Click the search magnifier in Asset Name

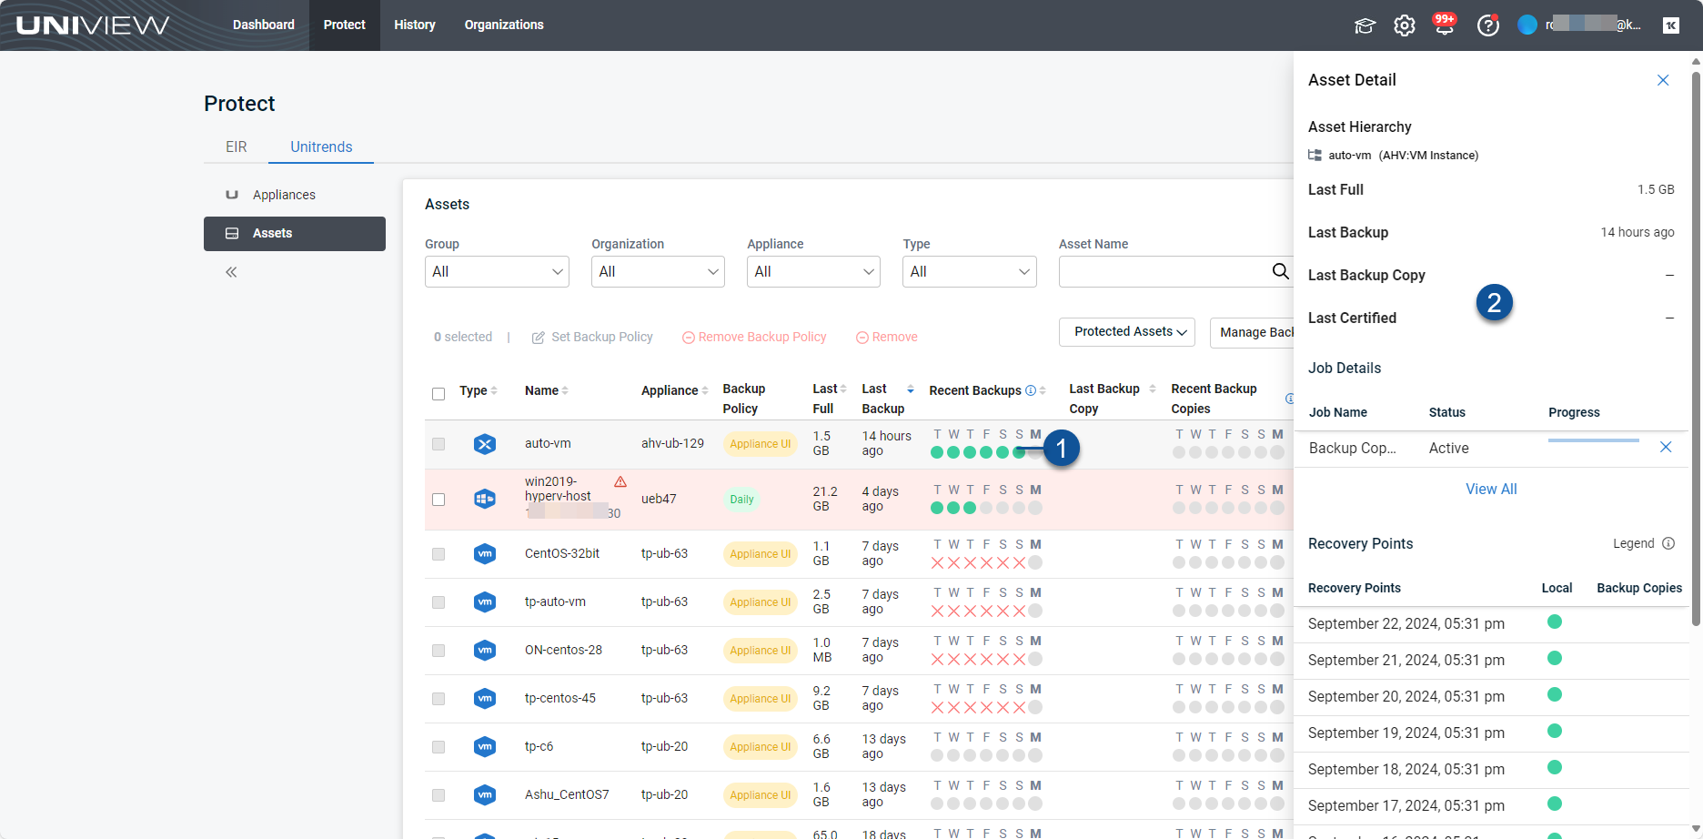click(x=1280, y=271)
